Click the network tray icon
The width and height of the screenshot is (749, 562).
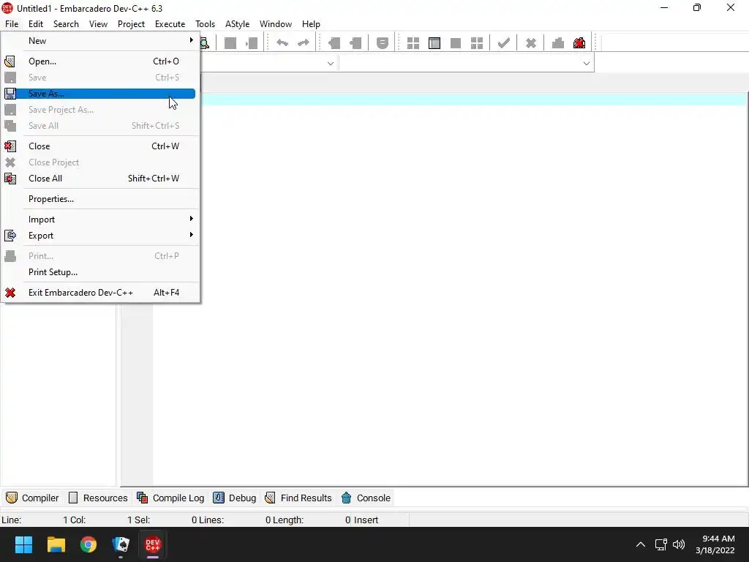pos(660,544)
